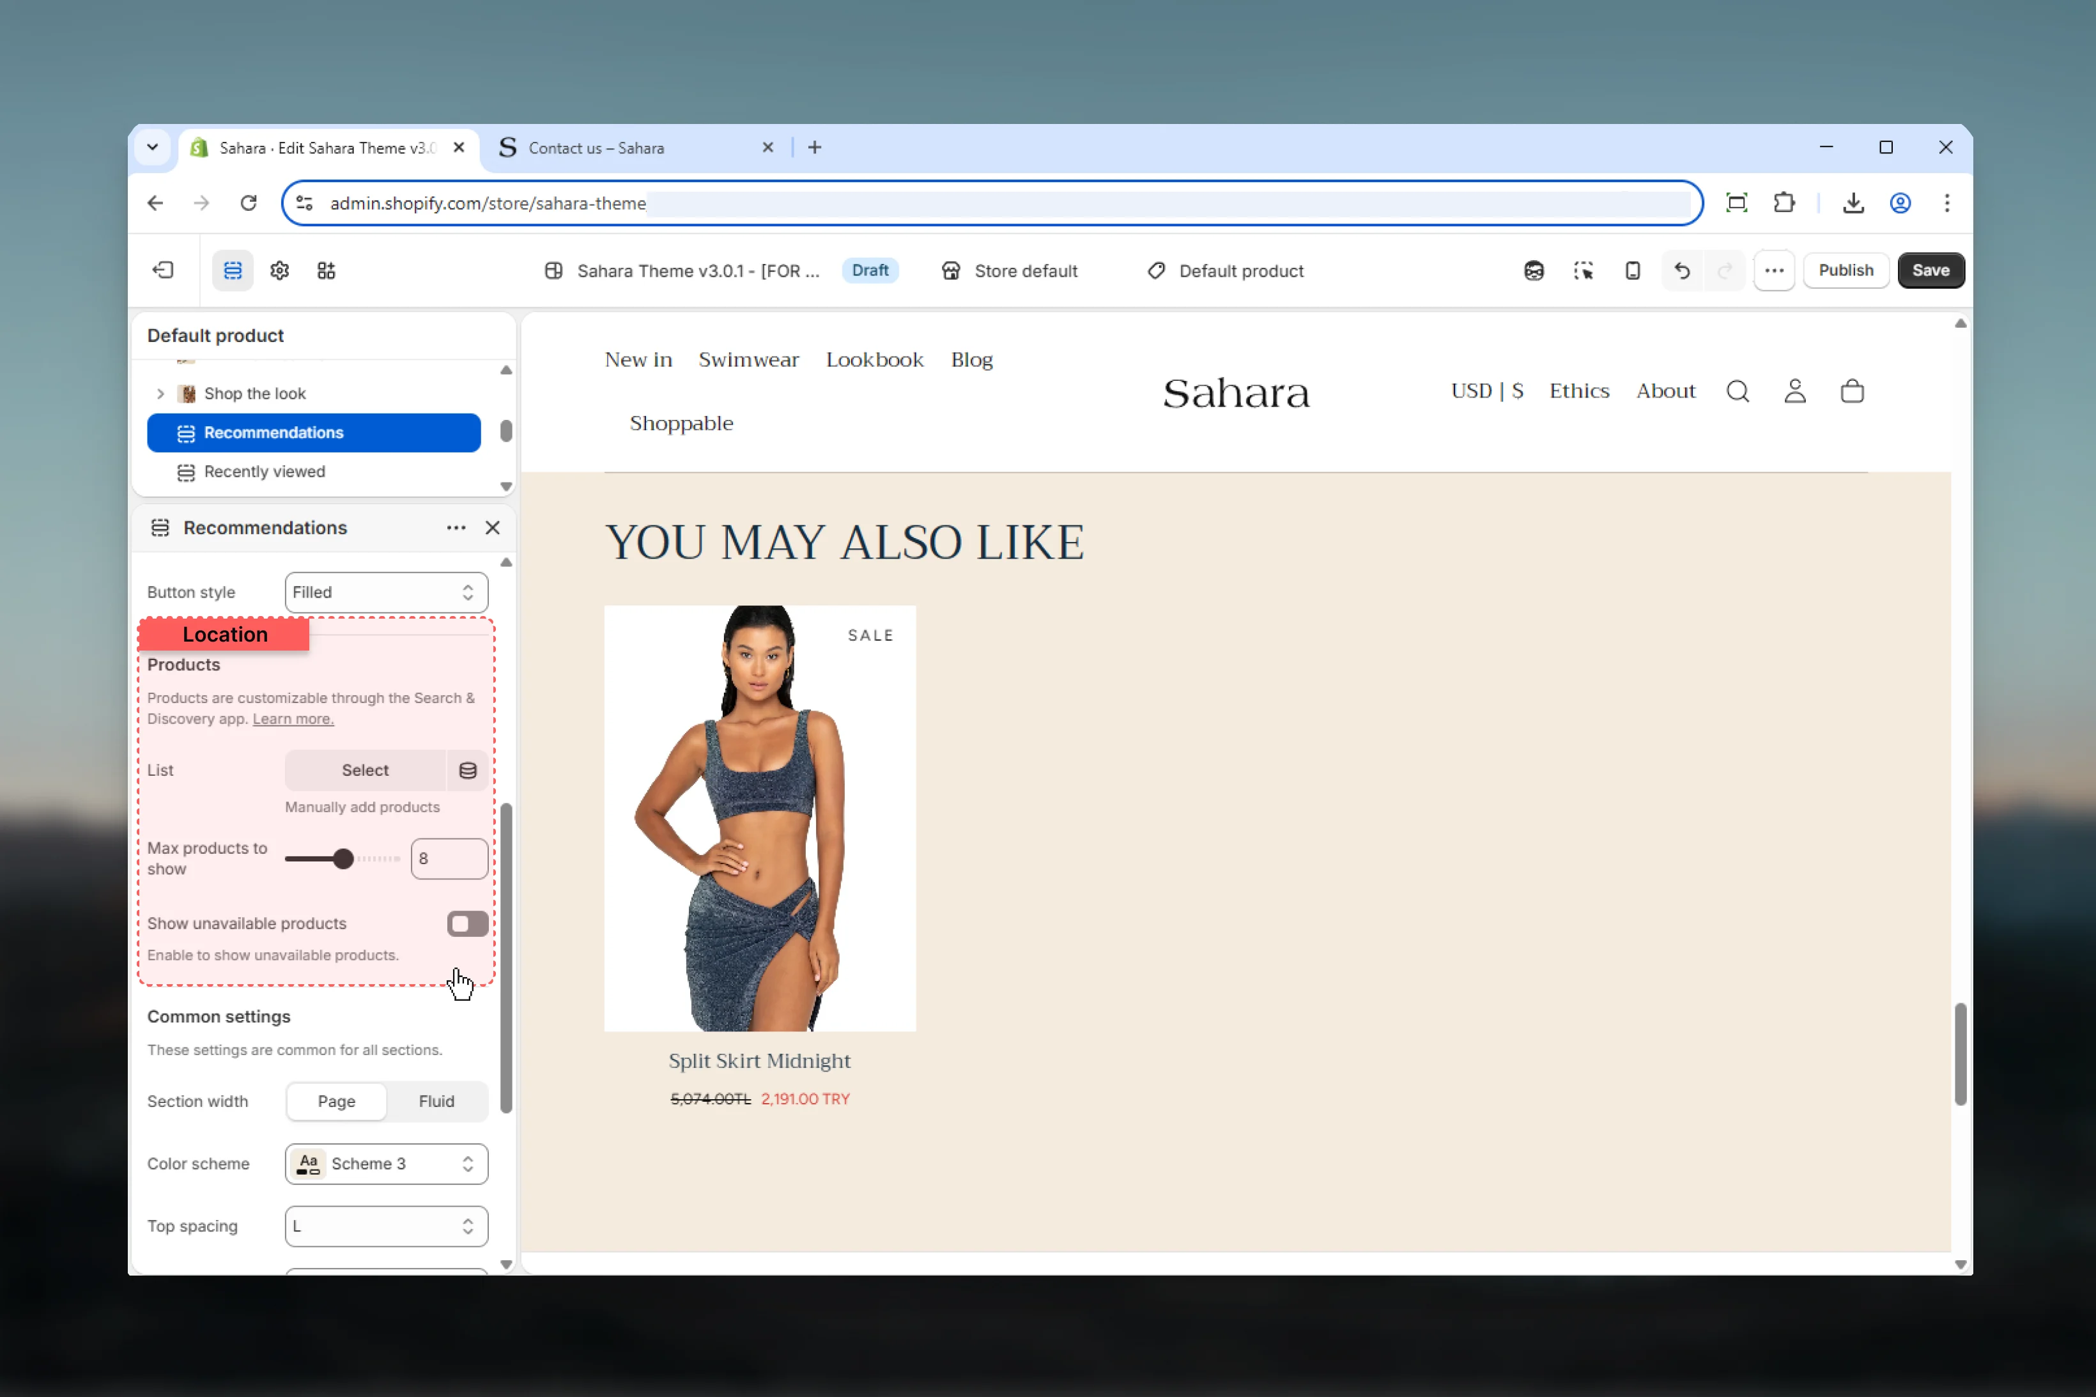Screen dimensions: 2096x1397
Task: Click the Publish button
Action: click(1845, 270)
